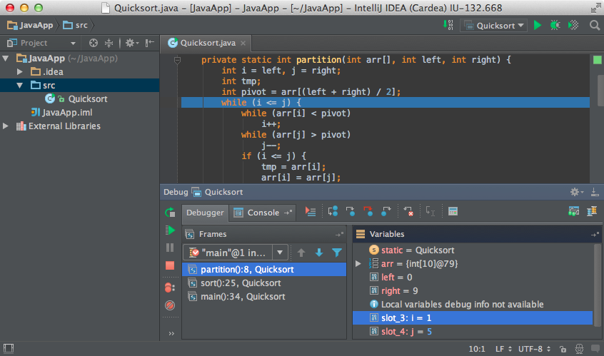Viewport: 604px width, 356px height.
Task: Expand External Libraries node
Action: click(x=6, y=126)
